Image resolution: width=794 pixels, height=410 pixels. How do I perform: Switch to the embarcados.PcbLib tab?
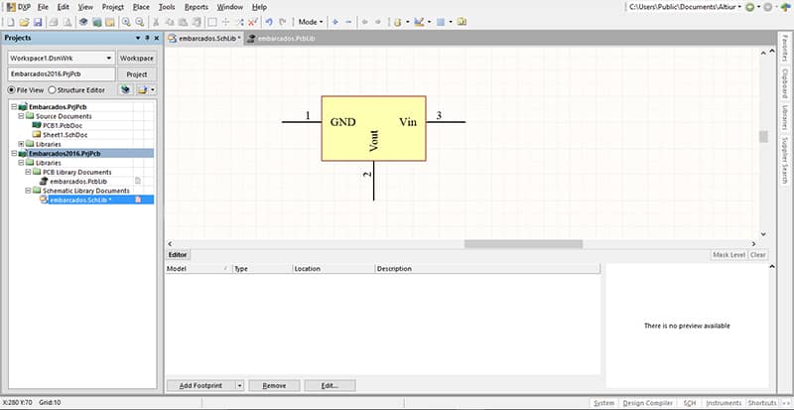pos(284,38)
